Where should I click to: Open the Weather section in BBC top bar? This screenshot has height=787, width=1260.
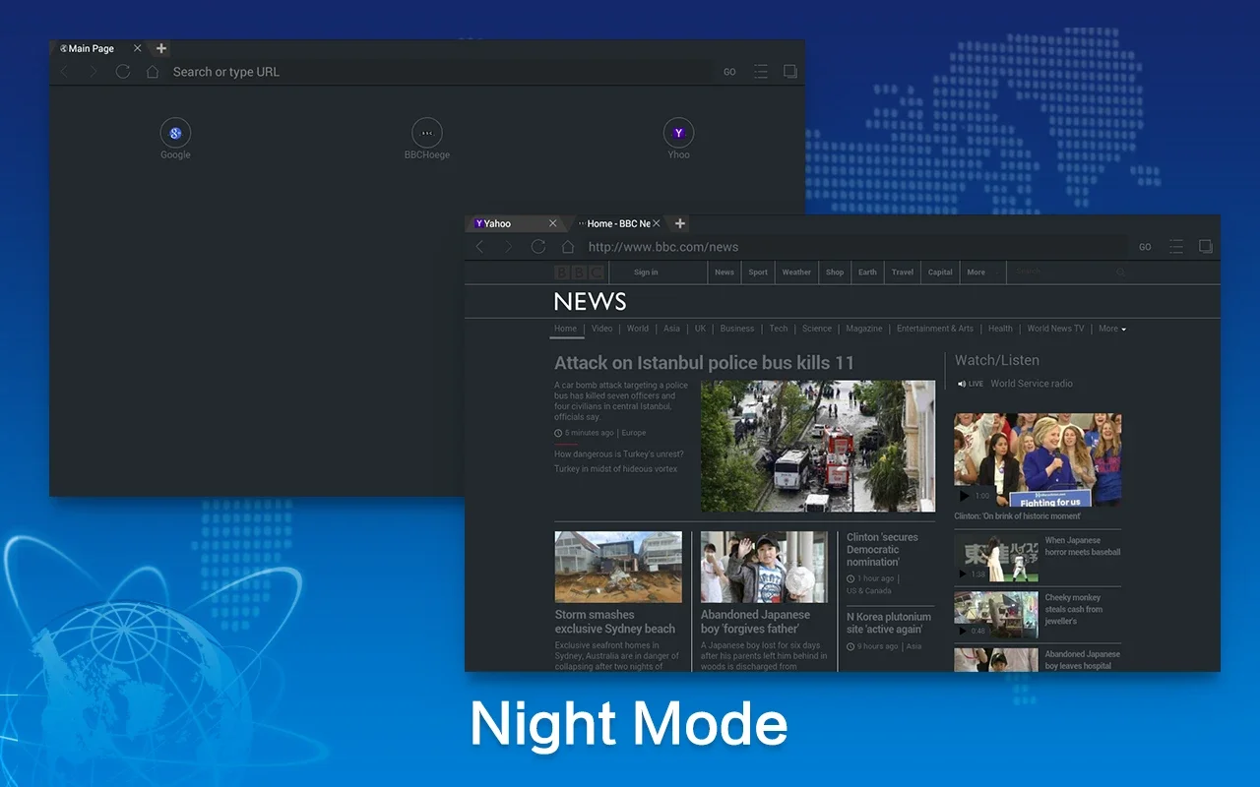[796, 272]
